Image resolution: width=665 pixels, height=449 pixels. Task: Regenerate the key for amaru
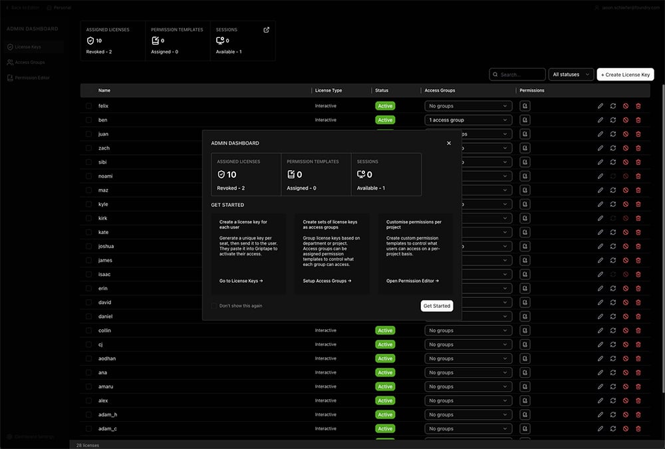tap(613, 386)
